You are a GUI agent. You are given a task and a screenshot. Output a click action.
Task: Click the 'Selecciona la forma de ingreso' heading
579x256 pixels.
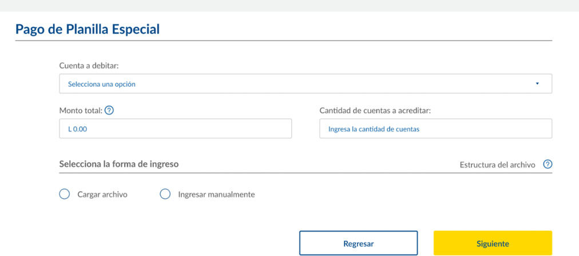point(119,164)
